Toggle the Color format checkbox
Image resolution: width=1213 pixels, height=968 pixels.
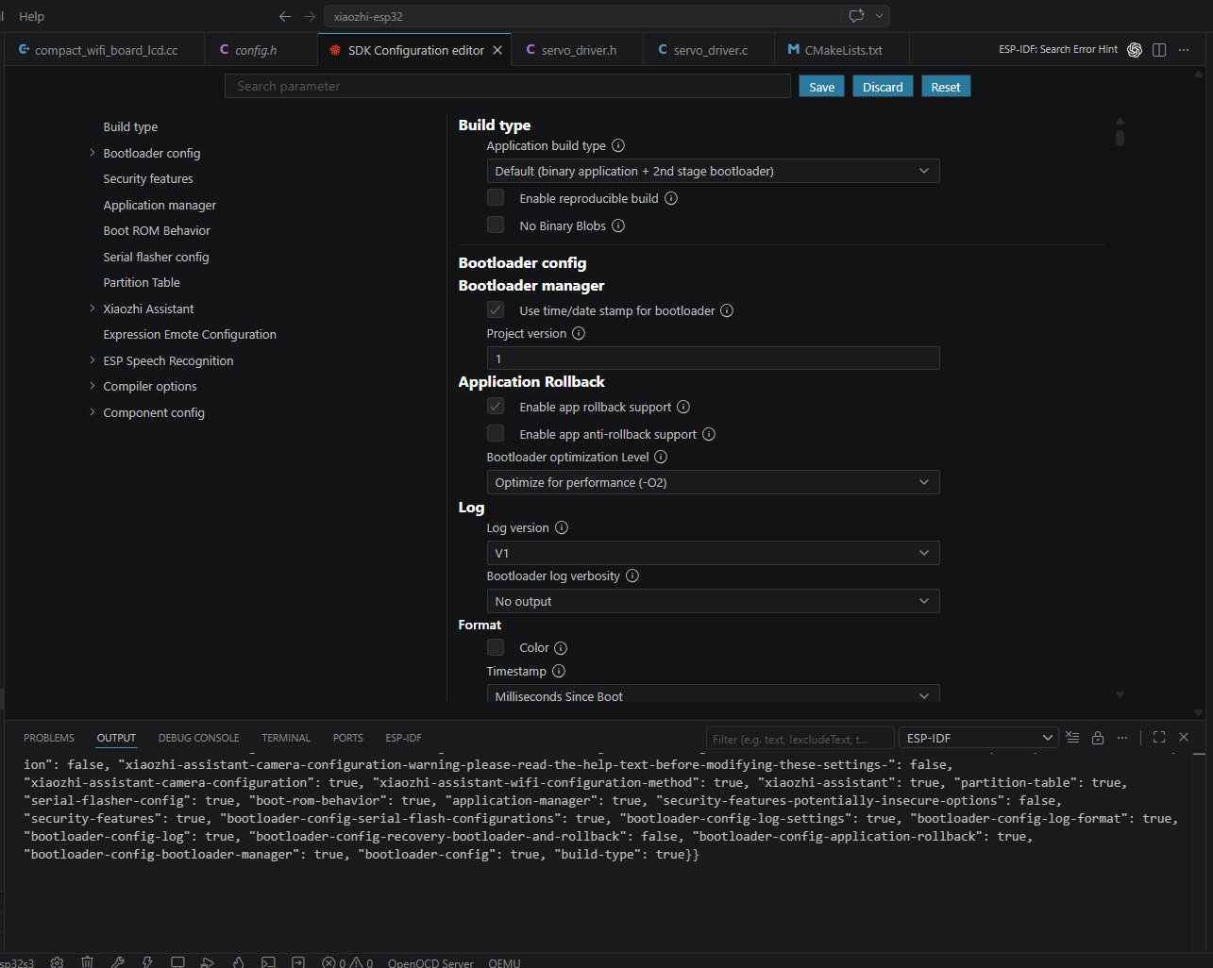(x=496, y=647)
